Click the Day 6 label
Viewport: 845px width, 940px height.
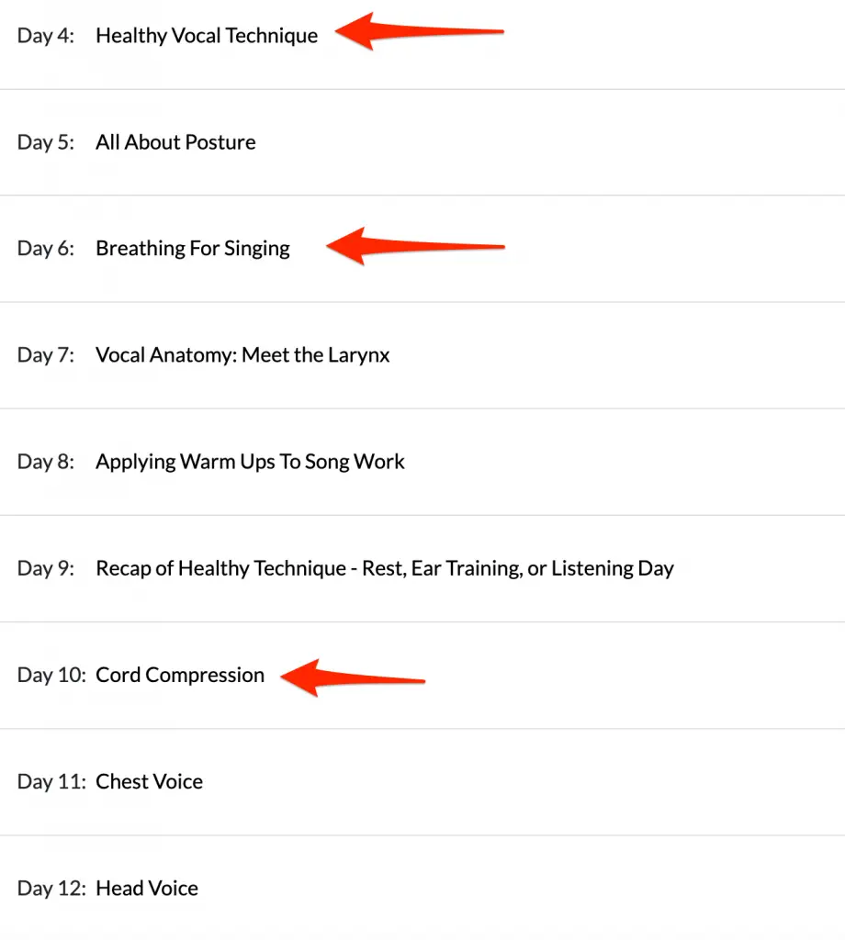pos(46,249)
